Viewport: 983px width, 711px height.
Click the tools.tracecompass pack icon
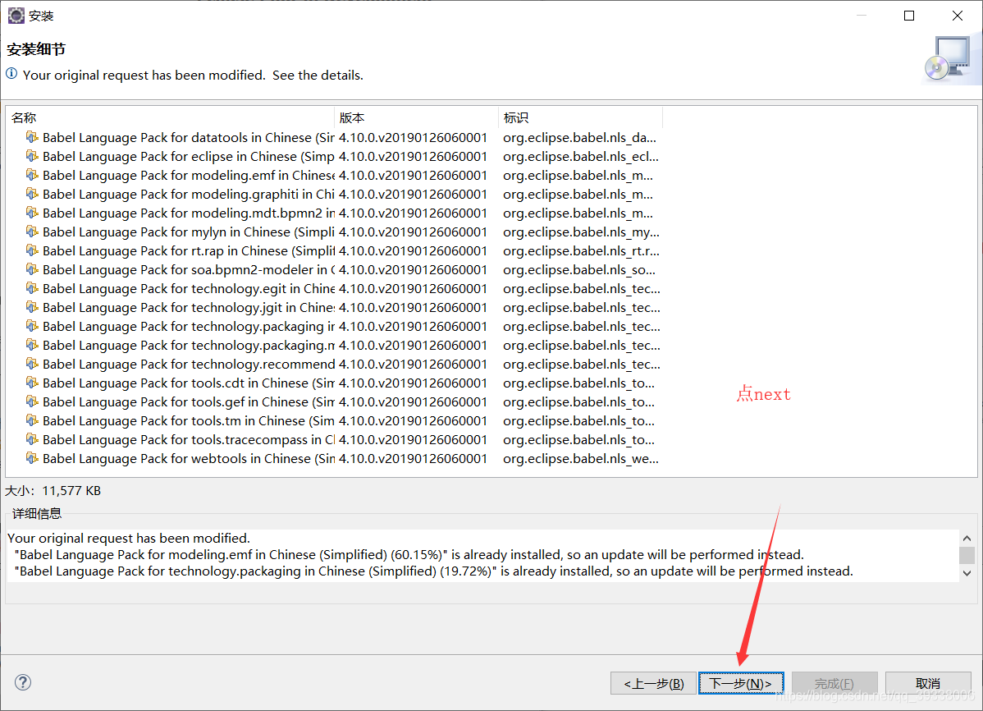pos(32,438)
